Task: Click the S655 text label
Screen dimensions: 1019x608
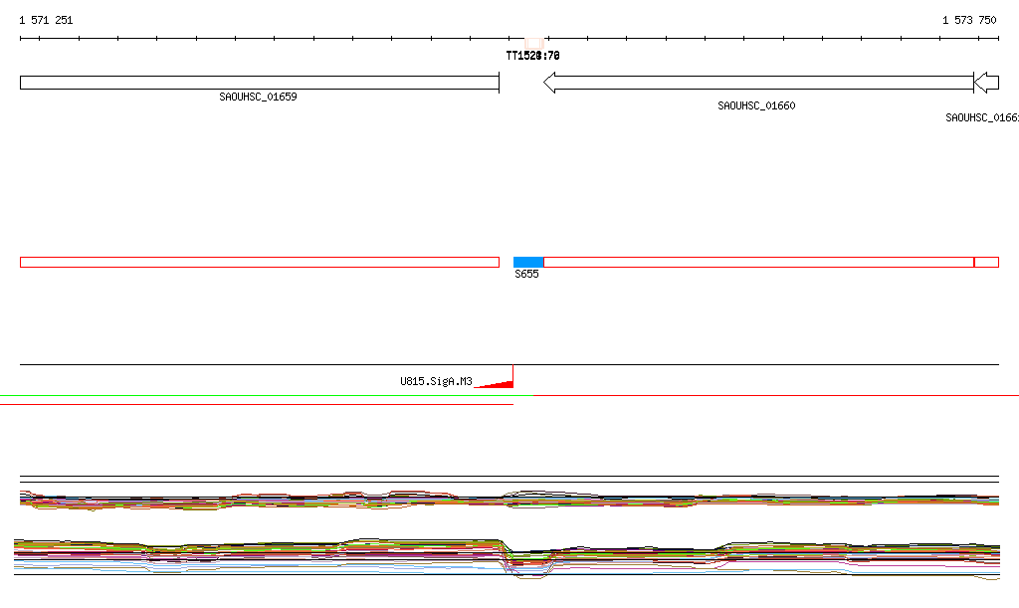Action: 526,275
